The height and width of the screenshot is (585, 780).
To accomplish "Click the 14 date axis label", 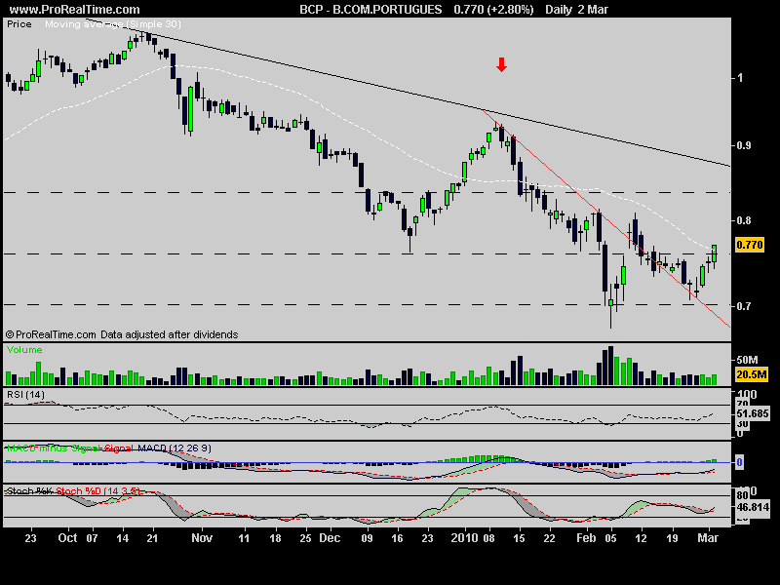I will coord(123,538).
